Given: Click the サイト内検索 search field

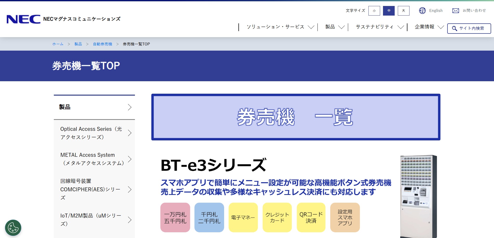Looking at the screenshot, I should point(469,29).
